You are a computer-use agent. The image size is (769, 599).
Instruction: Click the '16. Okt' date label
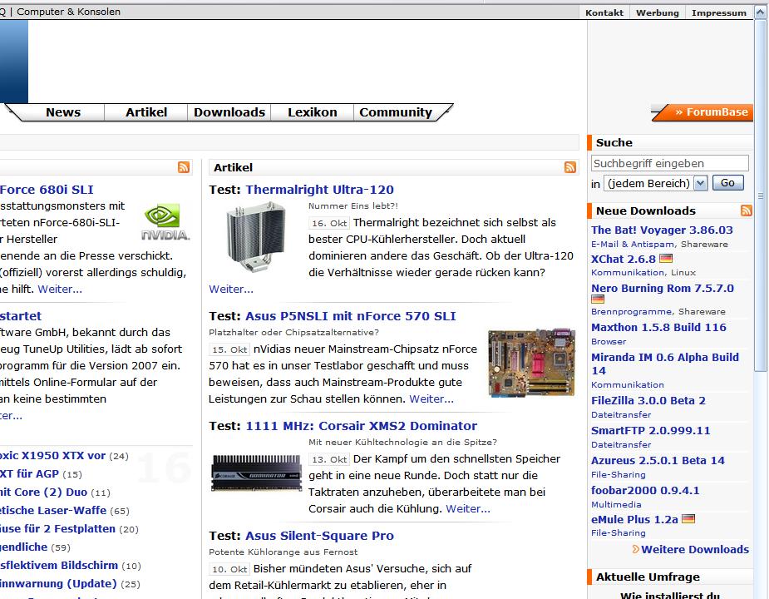[329, 224]
